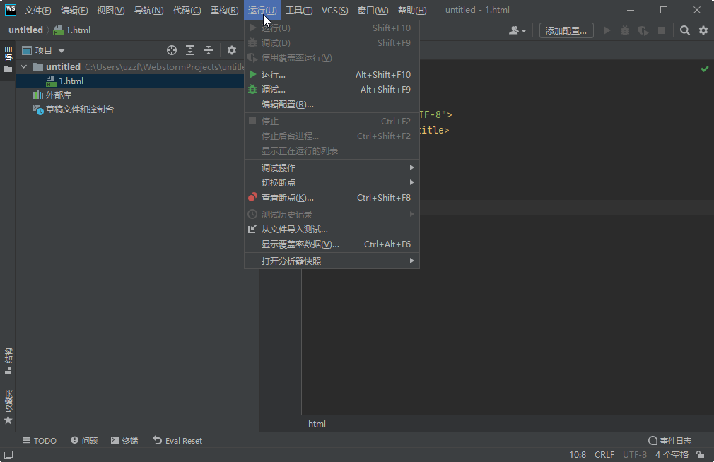Click the 4 个空格 indent indicator
This screenshot has height=462, width=714.
point(672,455)
